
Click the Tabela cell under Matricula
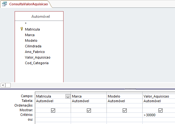pyautogui.click(x=53, y=101)
